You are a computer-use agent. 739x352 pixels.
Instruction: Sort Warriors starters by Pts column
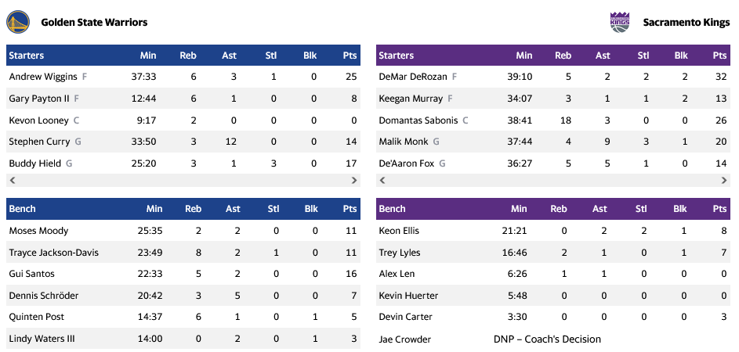tap(350, 56)
